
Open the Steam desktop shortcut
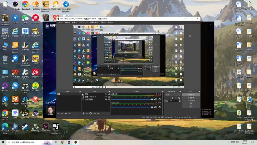(25, 128)
